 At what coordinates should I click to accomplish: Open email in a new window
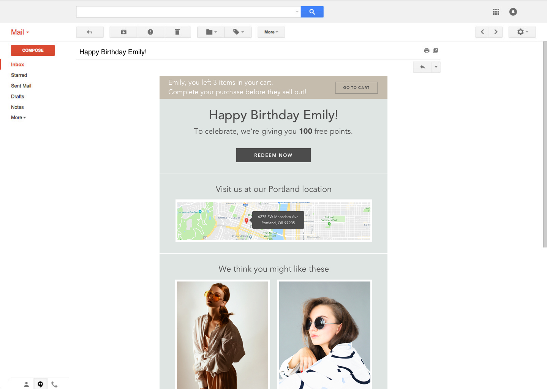(436, 51)
